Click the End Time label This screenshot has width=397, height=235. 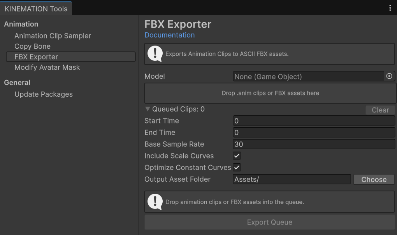pos(160,133)
